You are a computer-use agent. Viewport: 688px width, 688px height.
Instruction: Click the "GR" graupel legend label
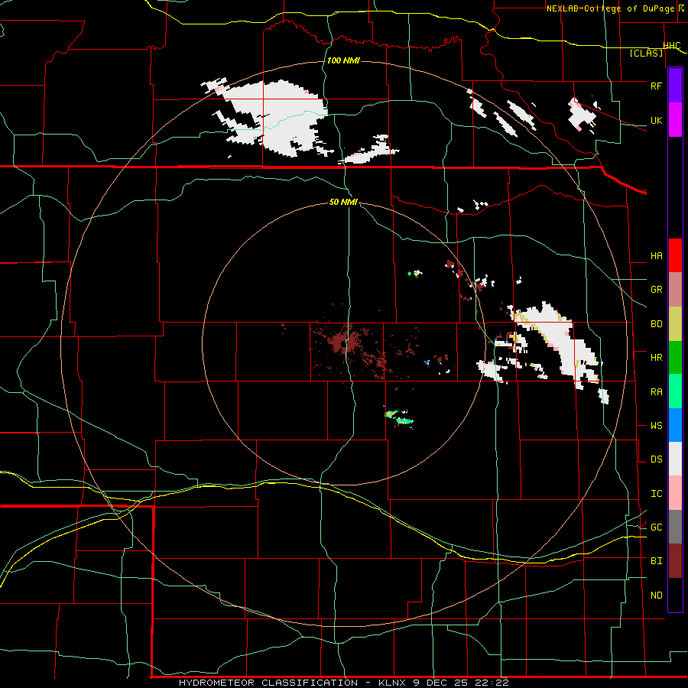pyautogui.click(x=656, y=290)
